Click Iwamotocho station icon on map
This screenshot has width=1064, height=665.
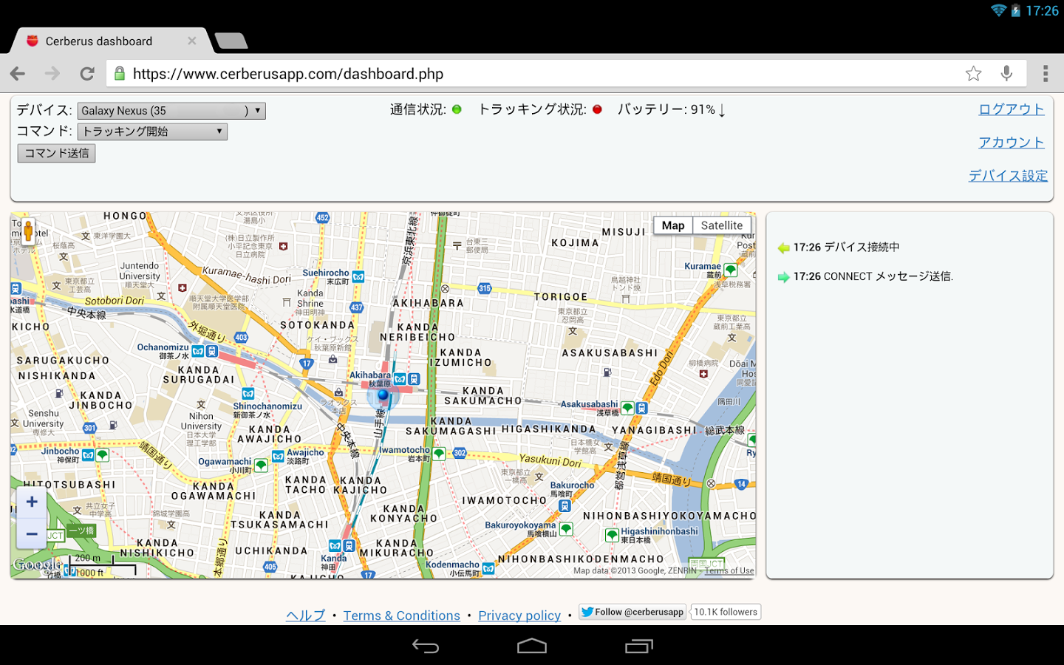pos(439,453)
